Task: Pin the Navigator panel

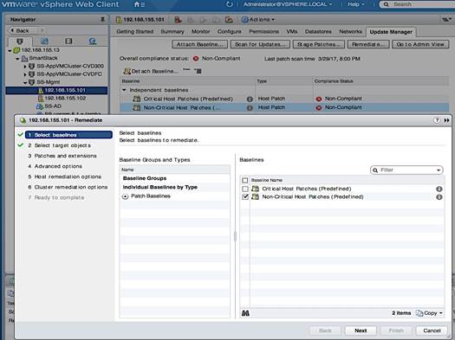Action: (x=102, y=19)
